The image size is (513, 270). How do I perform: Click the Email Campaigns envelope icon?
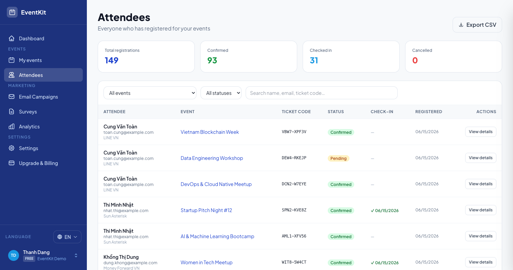[12, 97]
